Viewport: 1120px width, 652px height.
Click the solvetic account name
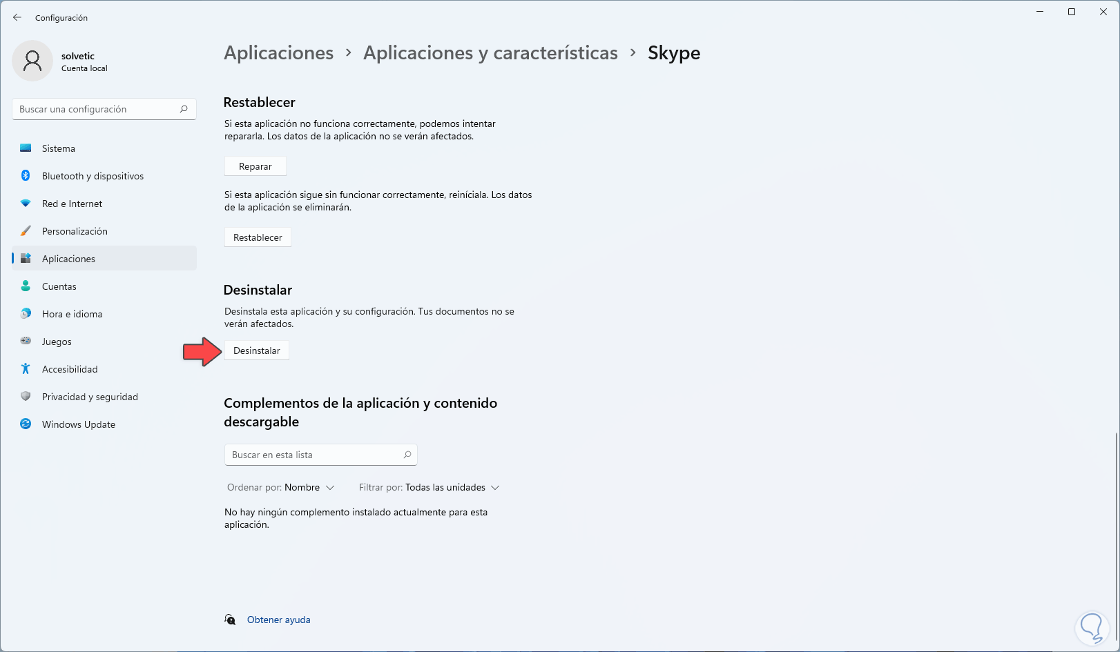(78, 56)
